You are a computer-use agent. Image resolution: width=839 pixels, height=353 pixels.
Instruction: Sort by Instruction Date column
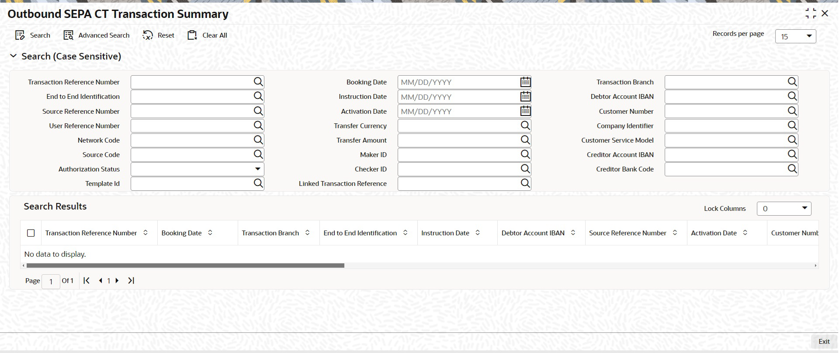(x=478, y=233)
